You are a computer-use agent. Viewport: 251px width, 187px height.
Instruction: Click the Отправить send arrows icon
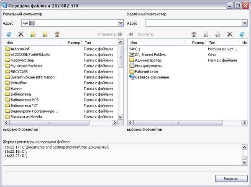point(120,34)
